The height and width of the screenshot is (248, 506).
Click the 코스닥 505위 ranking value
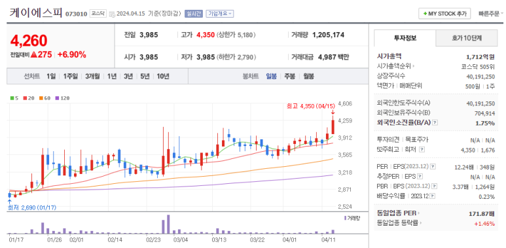(478, 67)
